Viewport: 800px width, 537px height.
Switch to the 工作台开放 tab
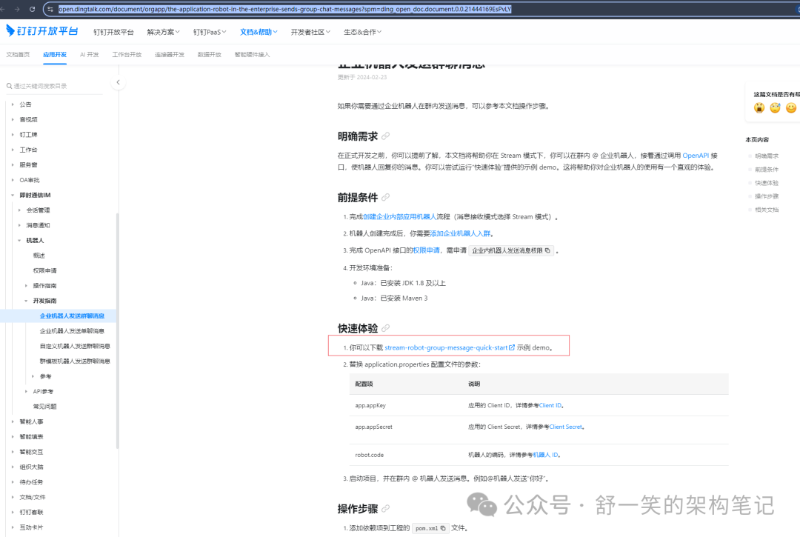[127, 55]
